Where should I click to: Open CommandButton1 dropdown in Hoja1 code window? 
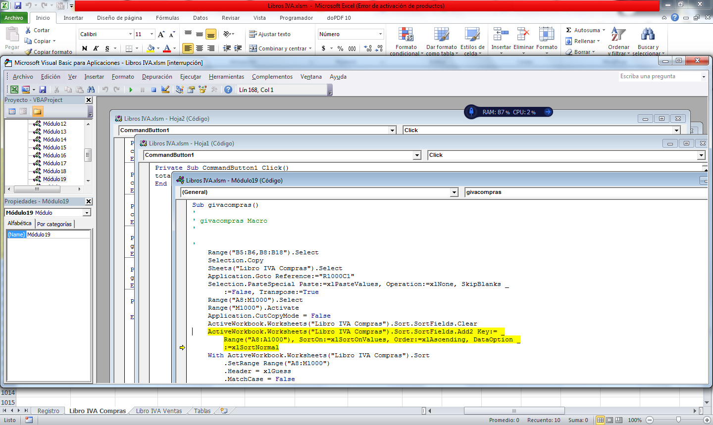417,155
